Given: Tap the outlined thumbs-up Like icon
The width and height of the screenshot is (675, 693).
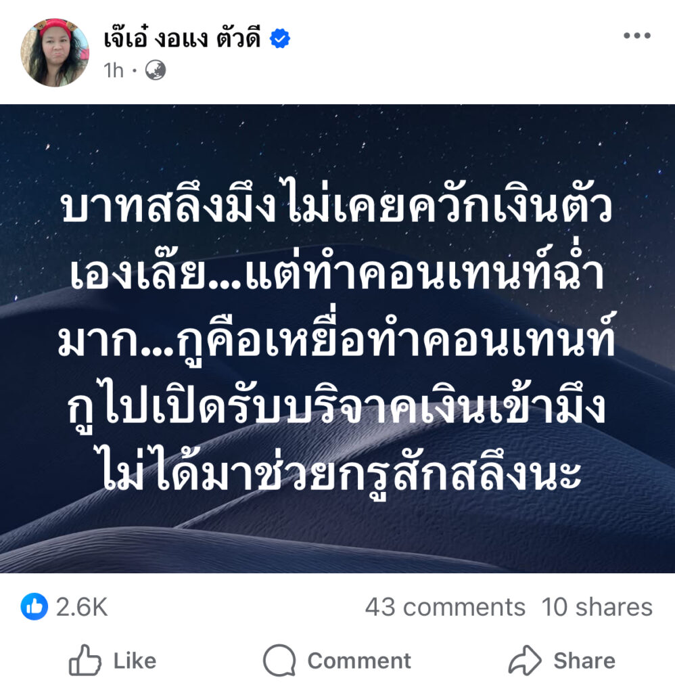Looking at the screenshot, I should (x=85, y=660).
